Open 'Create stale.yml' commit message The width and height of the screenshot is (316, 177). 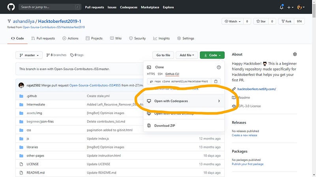pyautogui.click(x=98, y=96)
